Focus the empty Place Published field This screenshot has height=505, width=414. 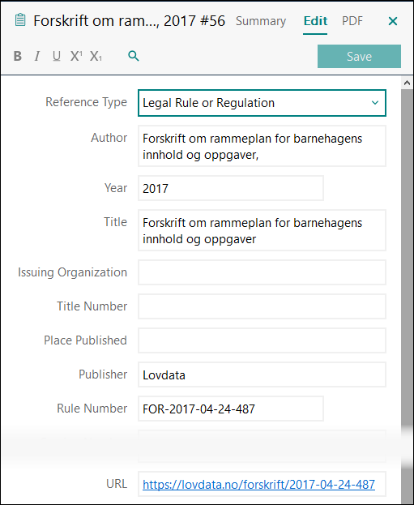[262, 340]
